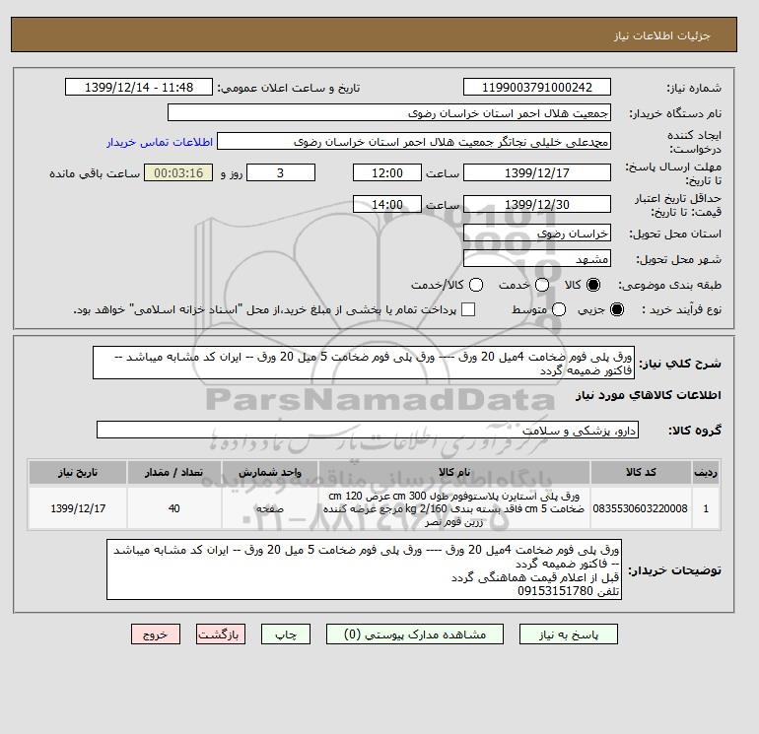Image resolution: width=759 pixels, height=734 pixels.
Task: Click the request creator name field
Action: tap(414, 142)
